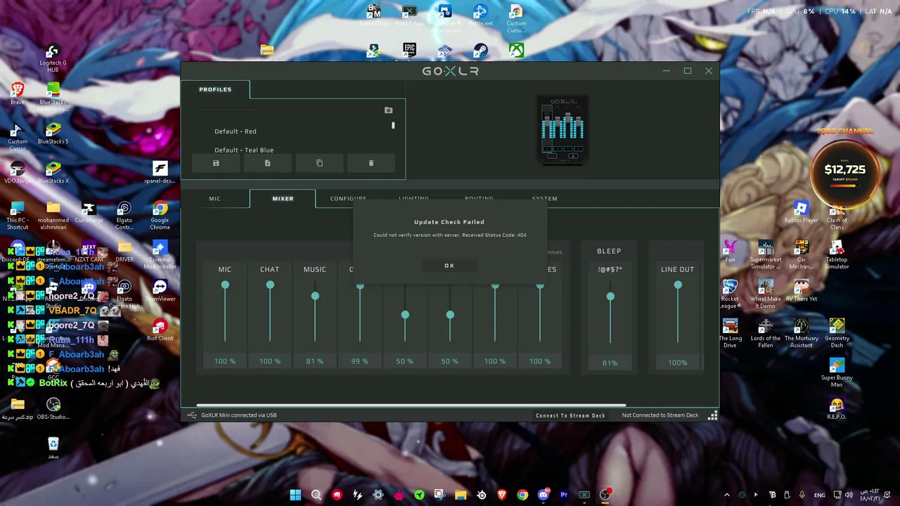The image size is (900, 506).
Task: Open Discord from the taskbar
Action: (543, 495)
